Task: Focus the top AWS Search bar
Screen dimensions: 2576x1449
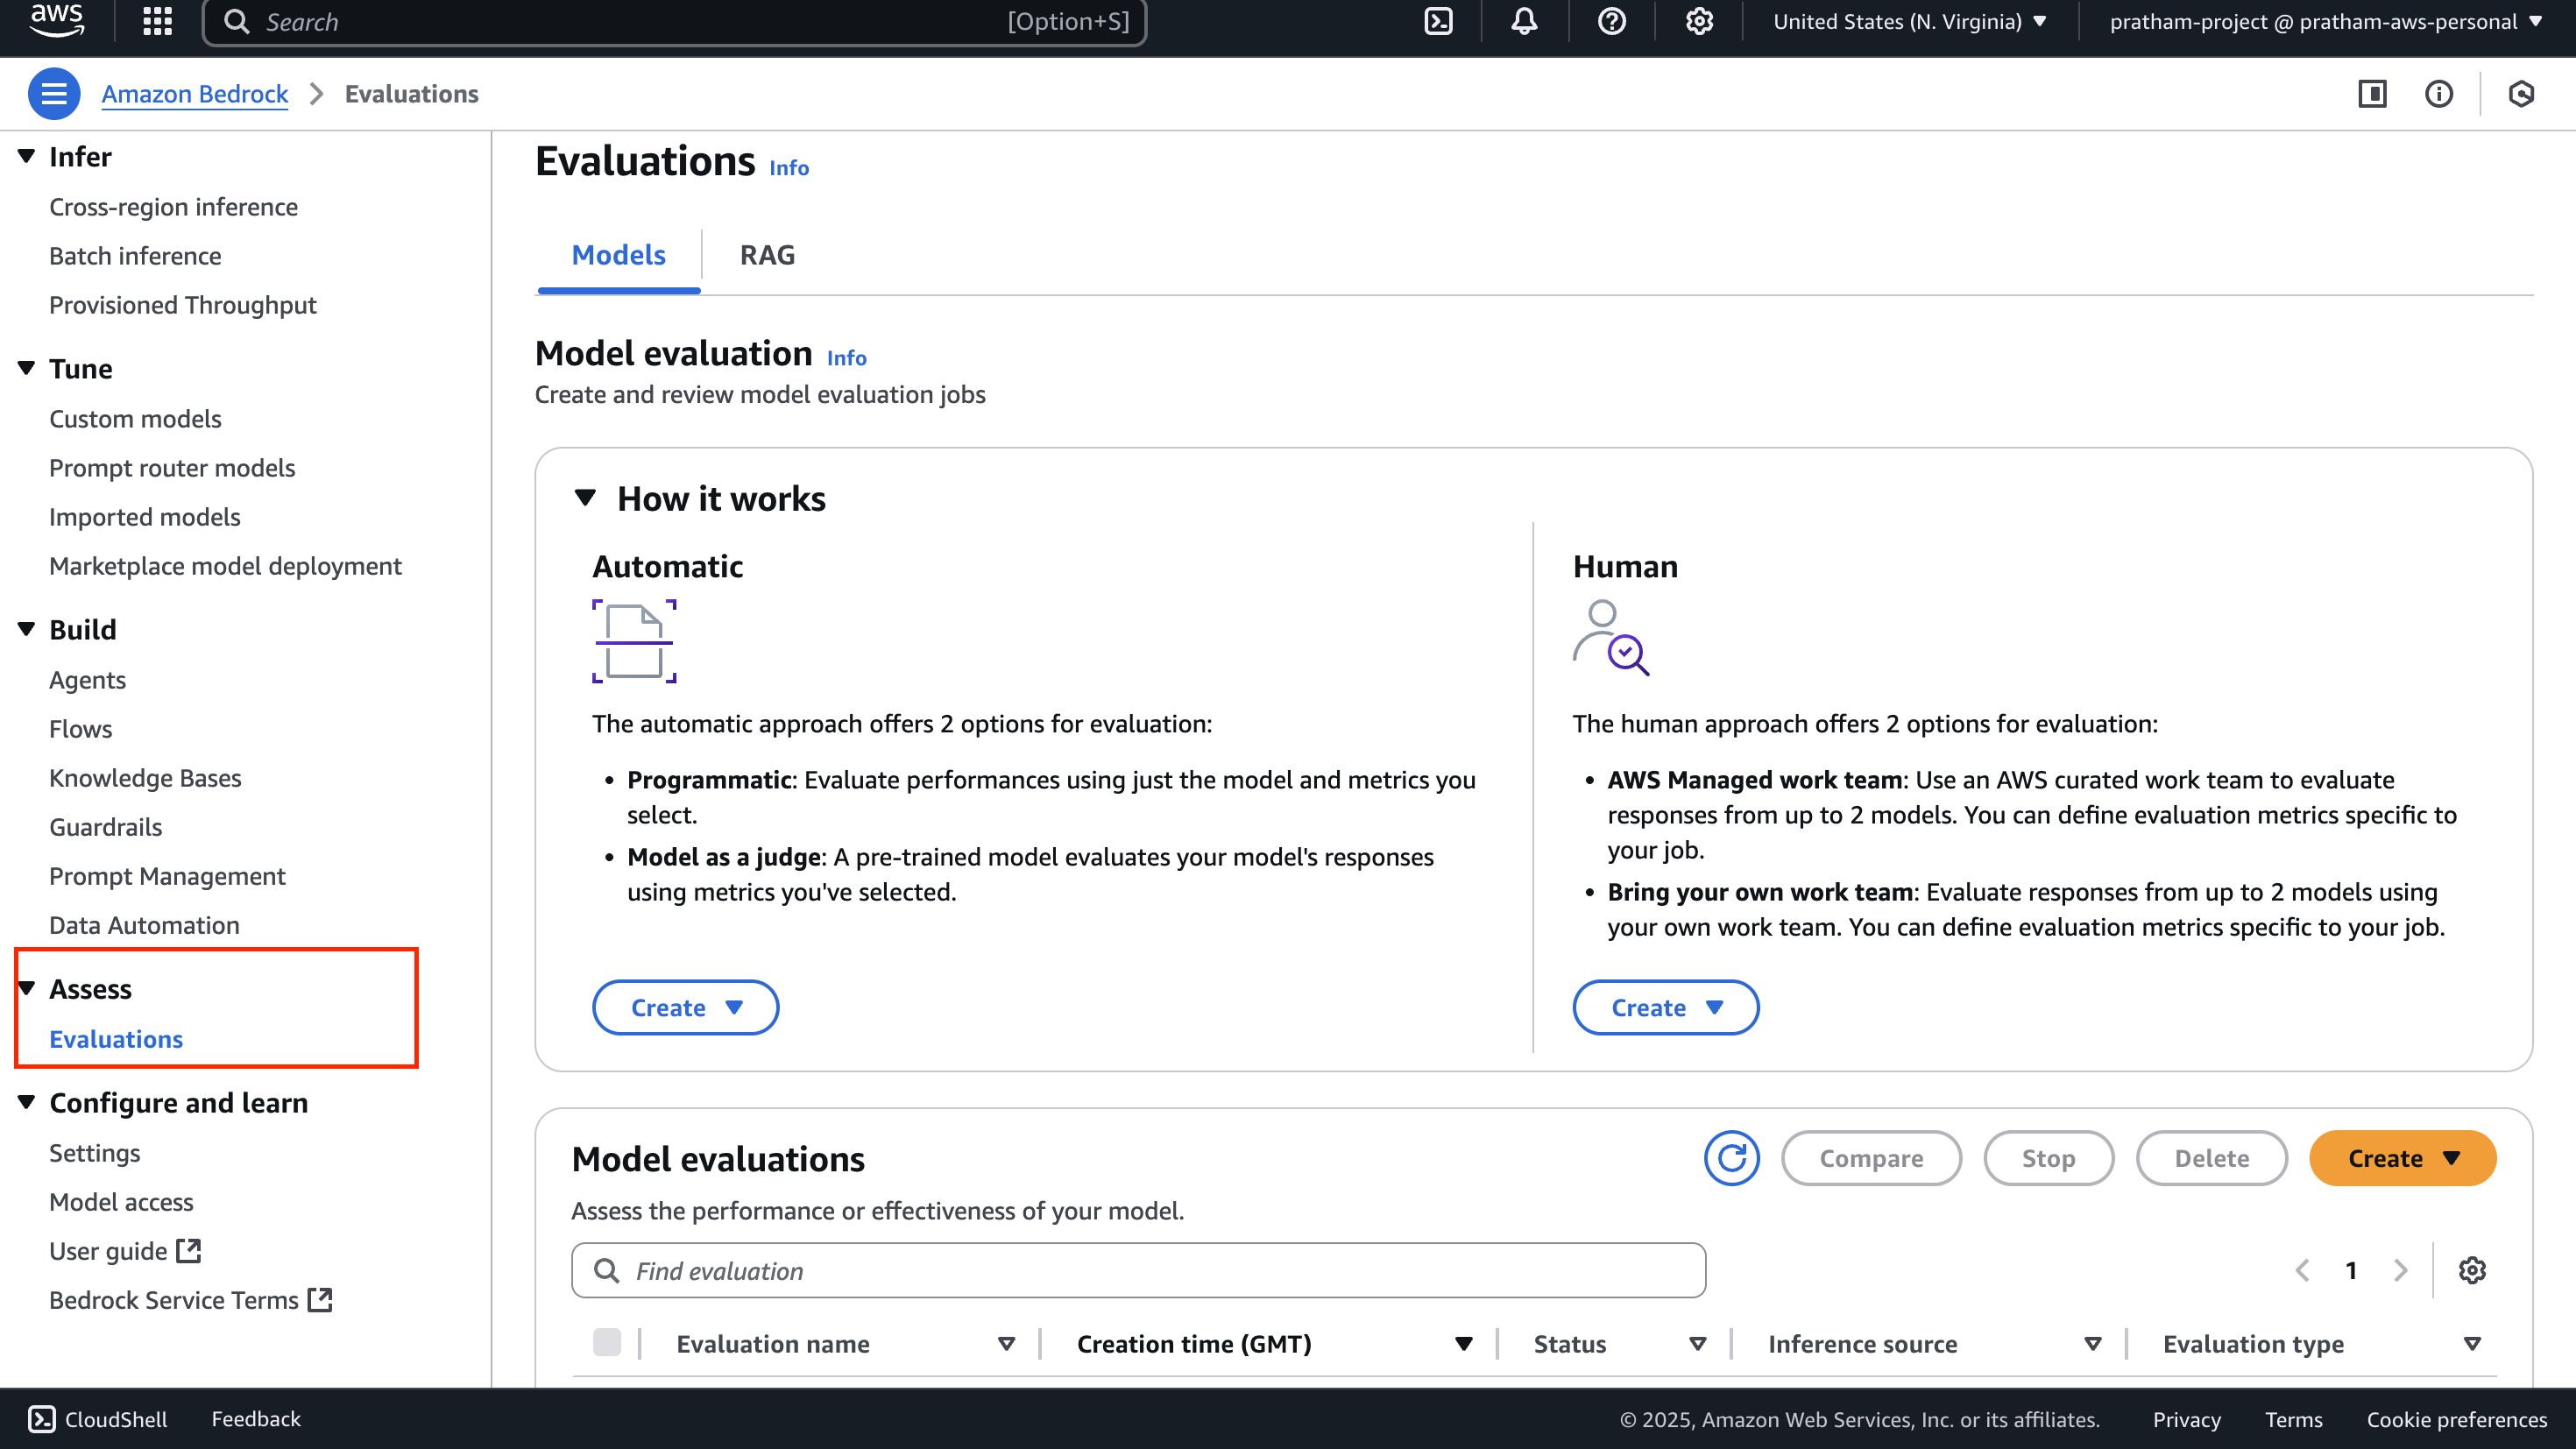Action: pyautogui.click(x=674, y=21)
